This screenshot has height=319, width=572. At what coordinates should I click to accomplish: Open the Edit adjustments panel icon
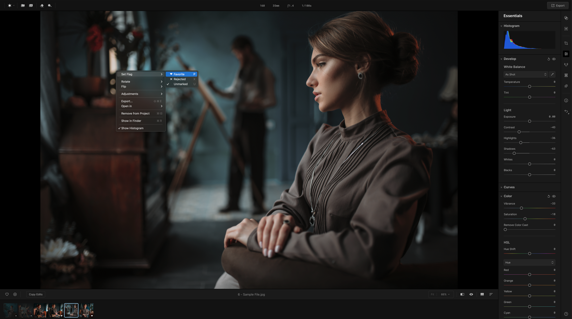coord(566,54)
